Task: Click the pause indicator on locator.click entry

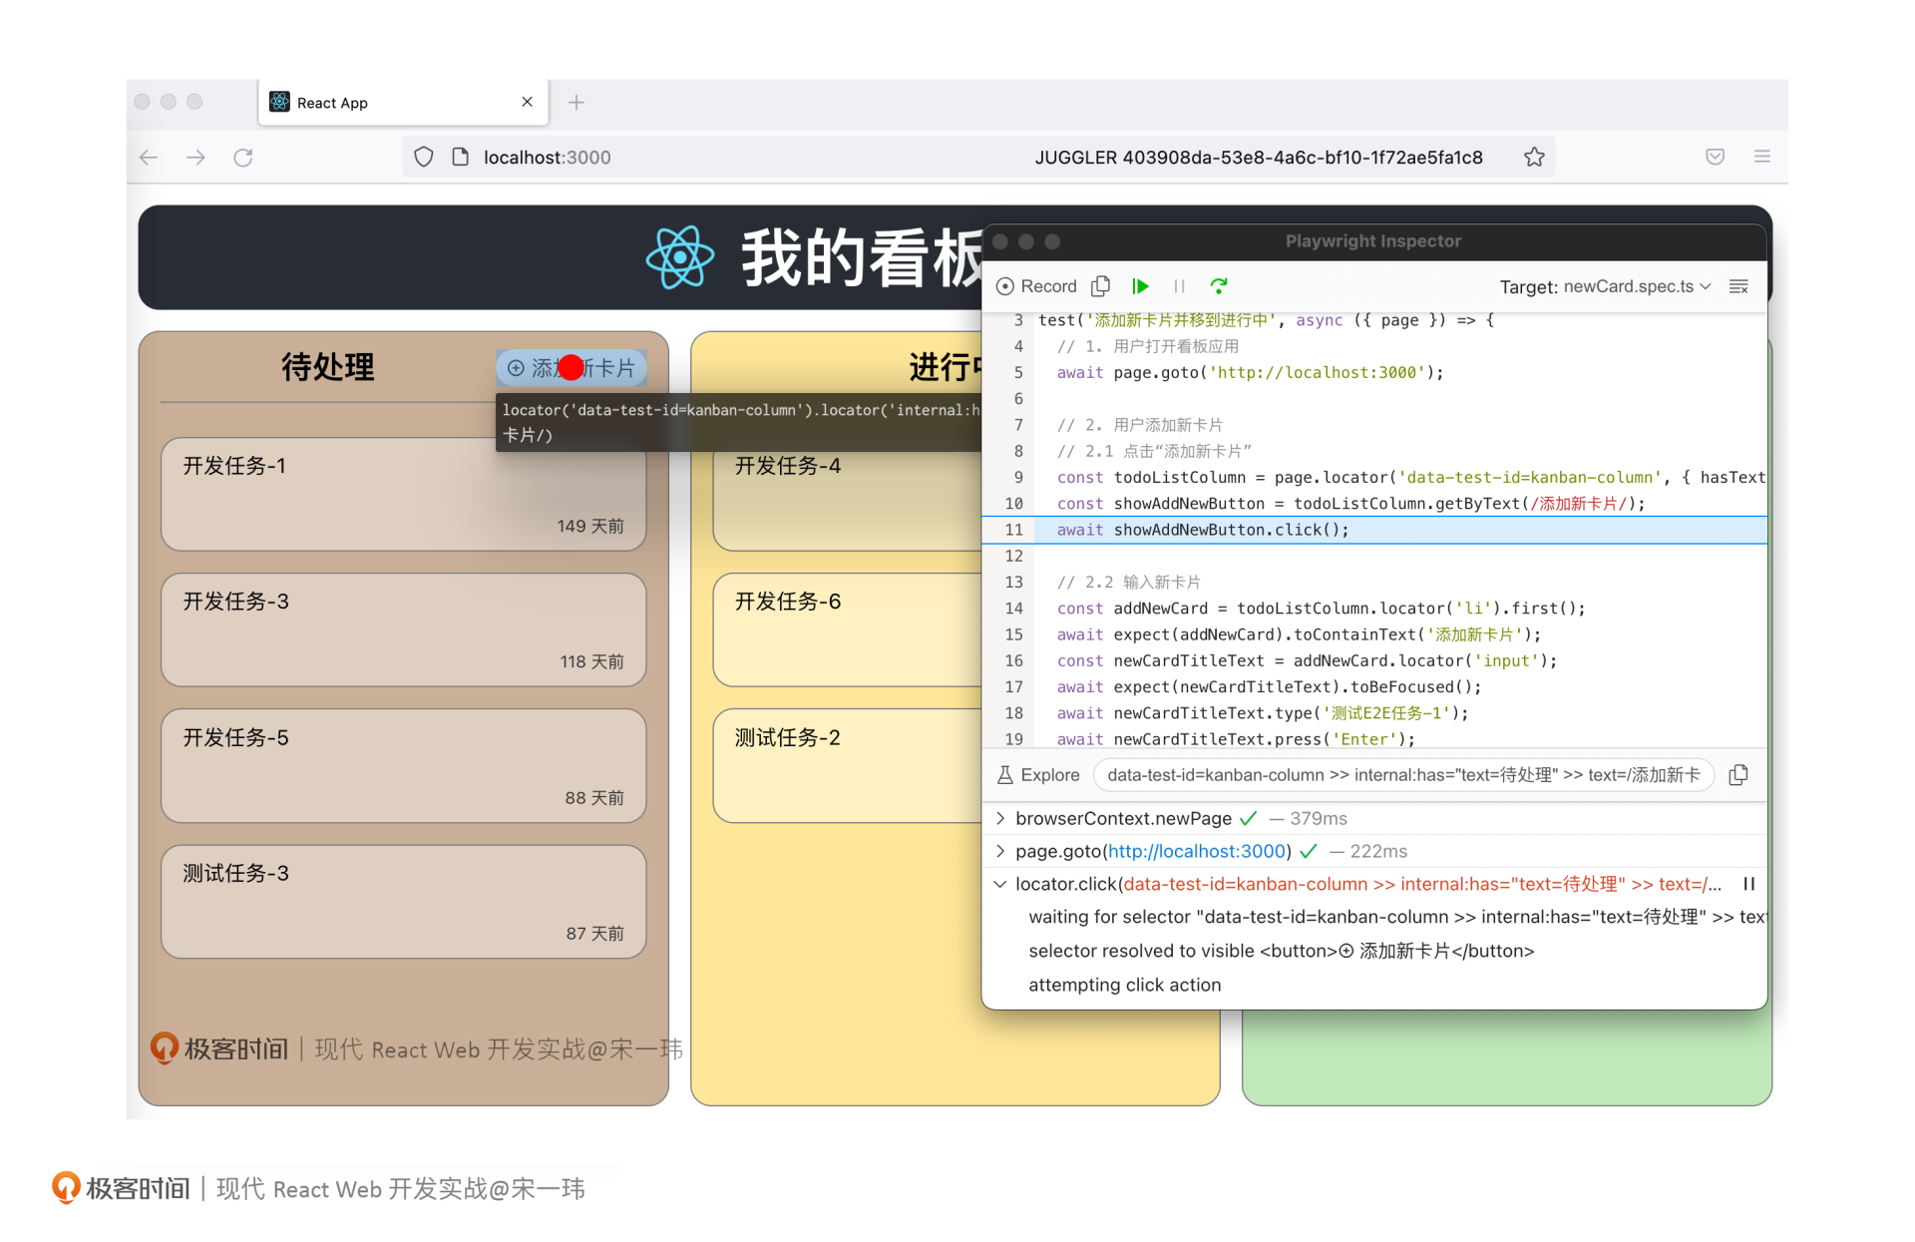Action: click(x=1748, y=884)
